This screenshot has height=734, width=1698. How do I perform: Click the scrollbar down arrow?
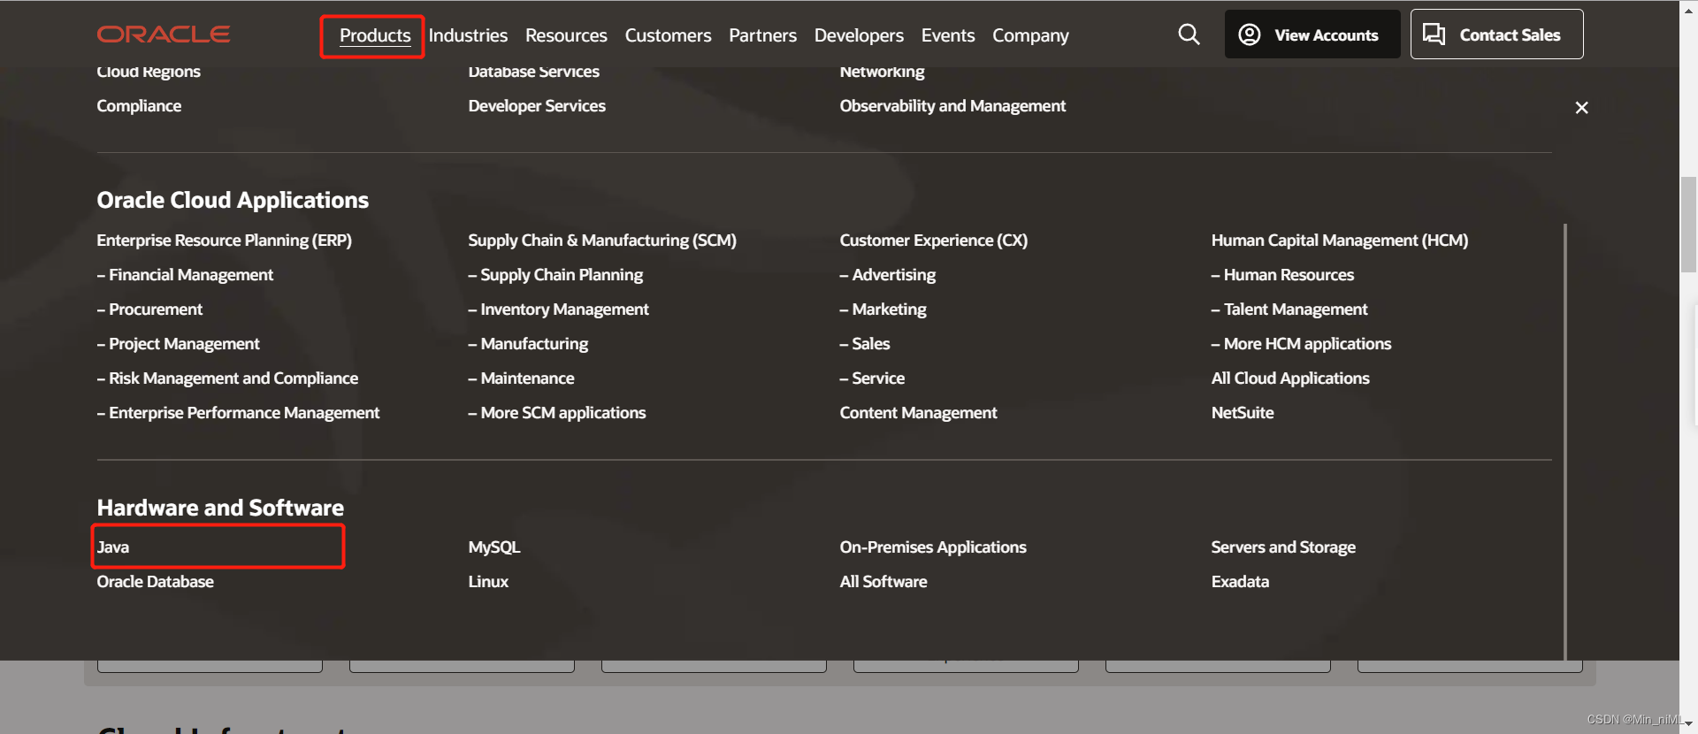pyautogui.click(x=1688, y=724)
